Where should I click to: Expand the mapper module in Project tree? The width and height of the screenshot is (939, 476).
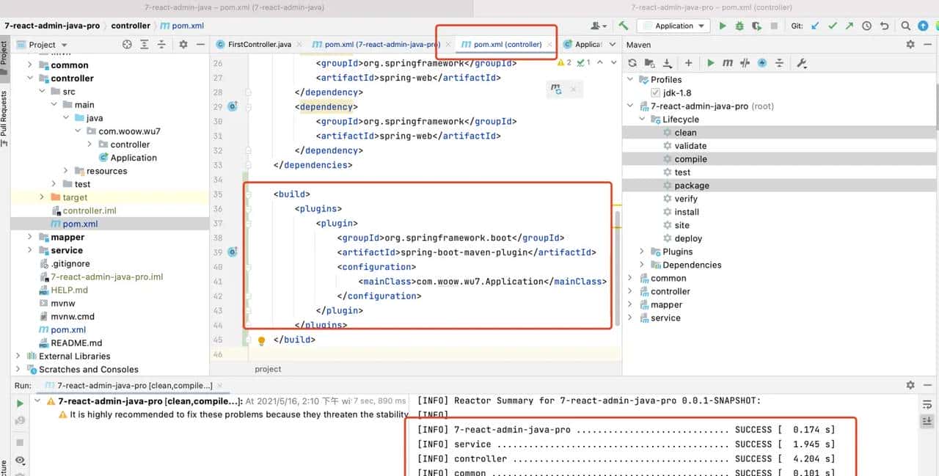pyautogui.click(x=29, y=237)
